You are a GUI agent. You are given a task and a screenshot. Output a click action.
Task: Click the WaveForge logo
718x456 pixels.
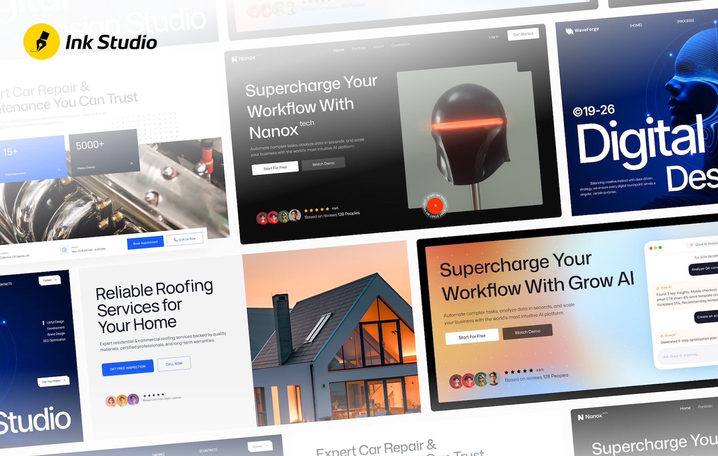582,30
